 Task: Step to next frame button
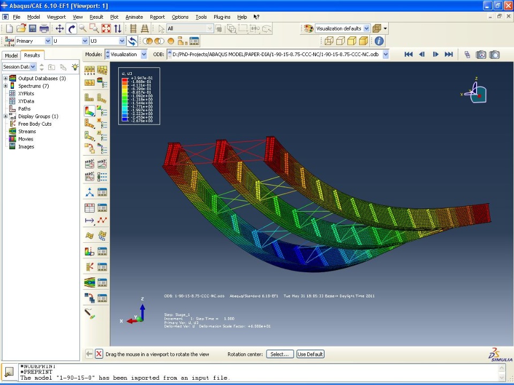click(x=435, y=55)
